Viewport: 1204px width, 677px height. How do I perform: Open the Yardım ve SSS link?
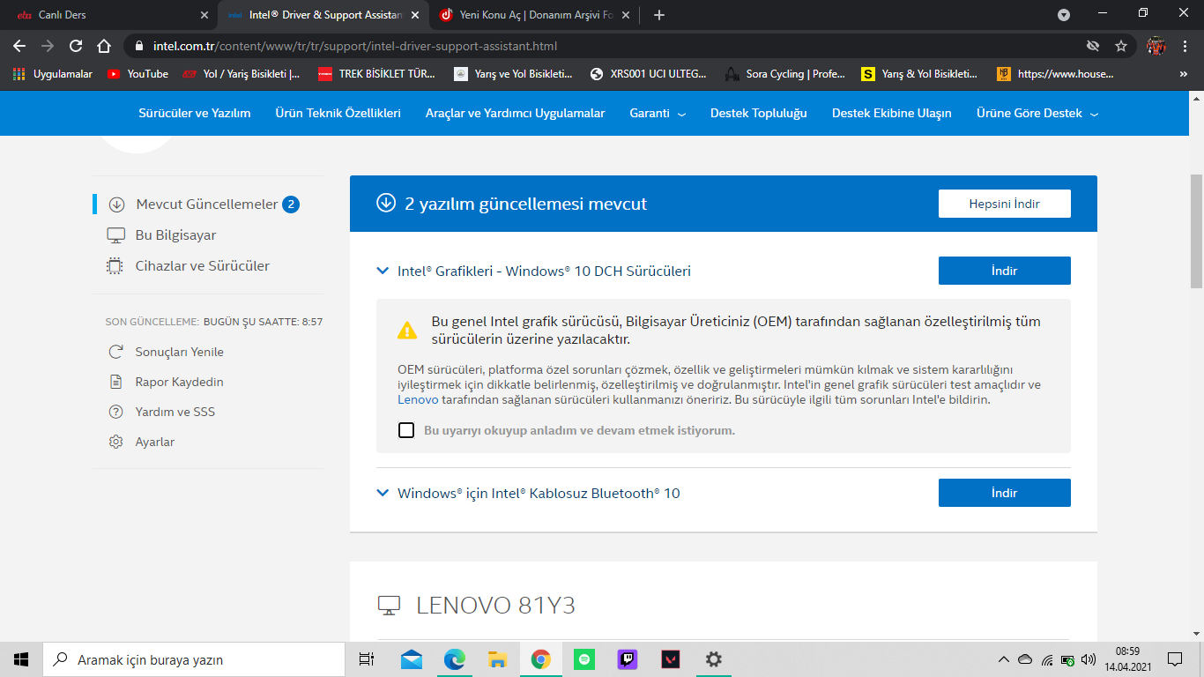(x=175, y=412)
